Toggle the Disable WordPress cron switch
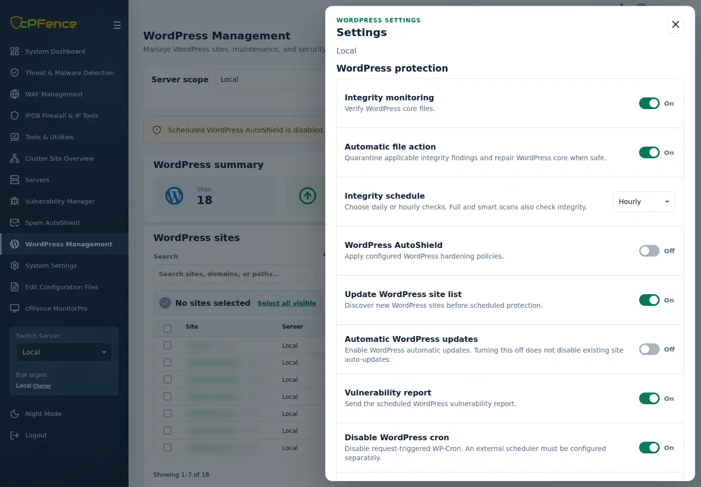 (x=649, y=448)
